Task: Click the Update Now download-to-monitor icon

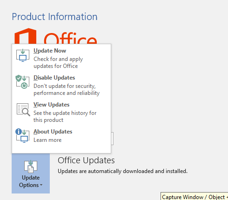Action: point(23,55)
